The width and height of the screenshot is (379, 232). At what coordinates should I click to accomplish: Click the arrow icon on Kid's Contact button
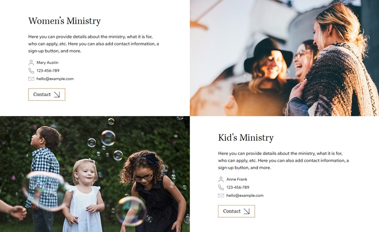pyautogui.click(x=246, y=211)
